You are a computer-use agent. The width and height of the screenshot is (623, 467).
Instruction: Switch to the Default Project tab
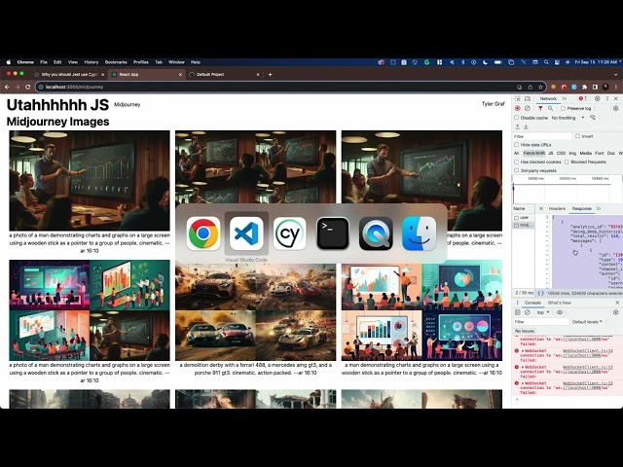225,74
